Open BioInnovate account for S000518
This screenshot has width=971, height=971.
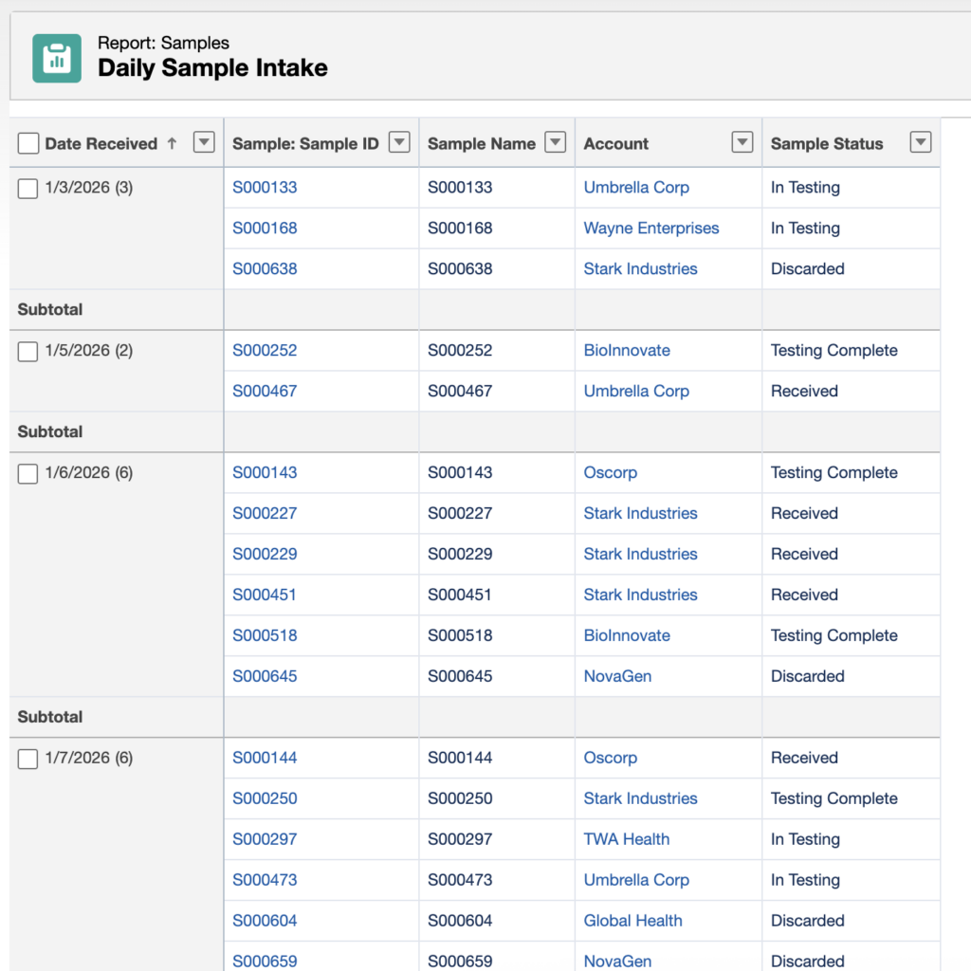627,635
